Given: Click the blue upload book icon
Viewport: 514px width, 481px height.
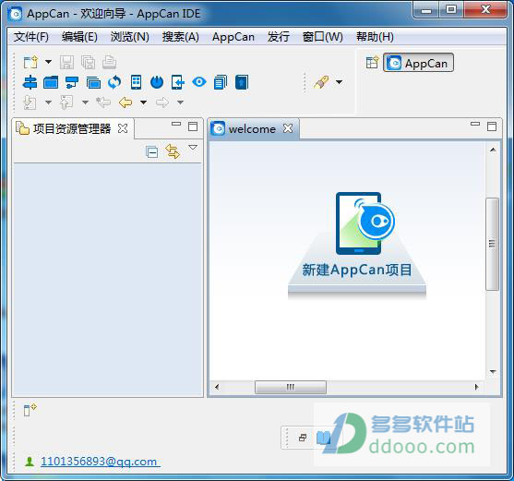Looking at the screenshot, I should (x=242, y=82).
